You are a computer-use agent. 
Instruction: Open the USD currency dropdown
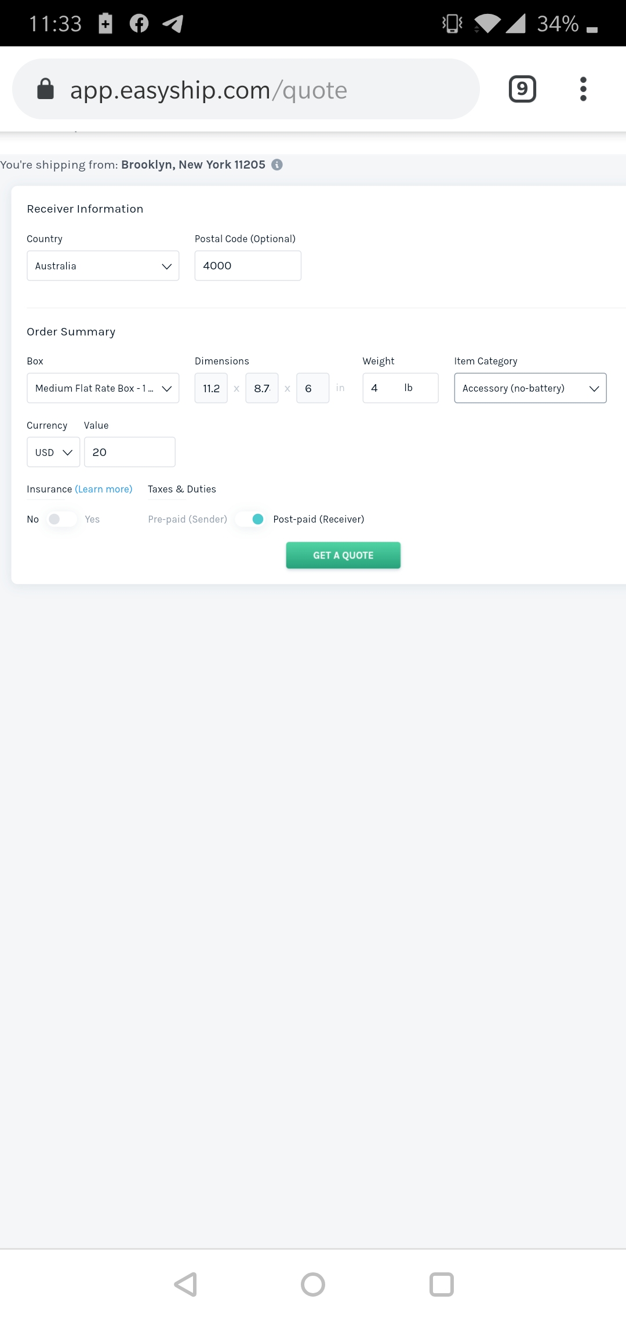pos(53,452)
